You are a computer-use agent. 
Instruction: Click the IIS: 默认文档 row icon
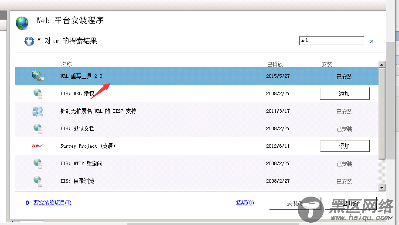tap(38, 129)
